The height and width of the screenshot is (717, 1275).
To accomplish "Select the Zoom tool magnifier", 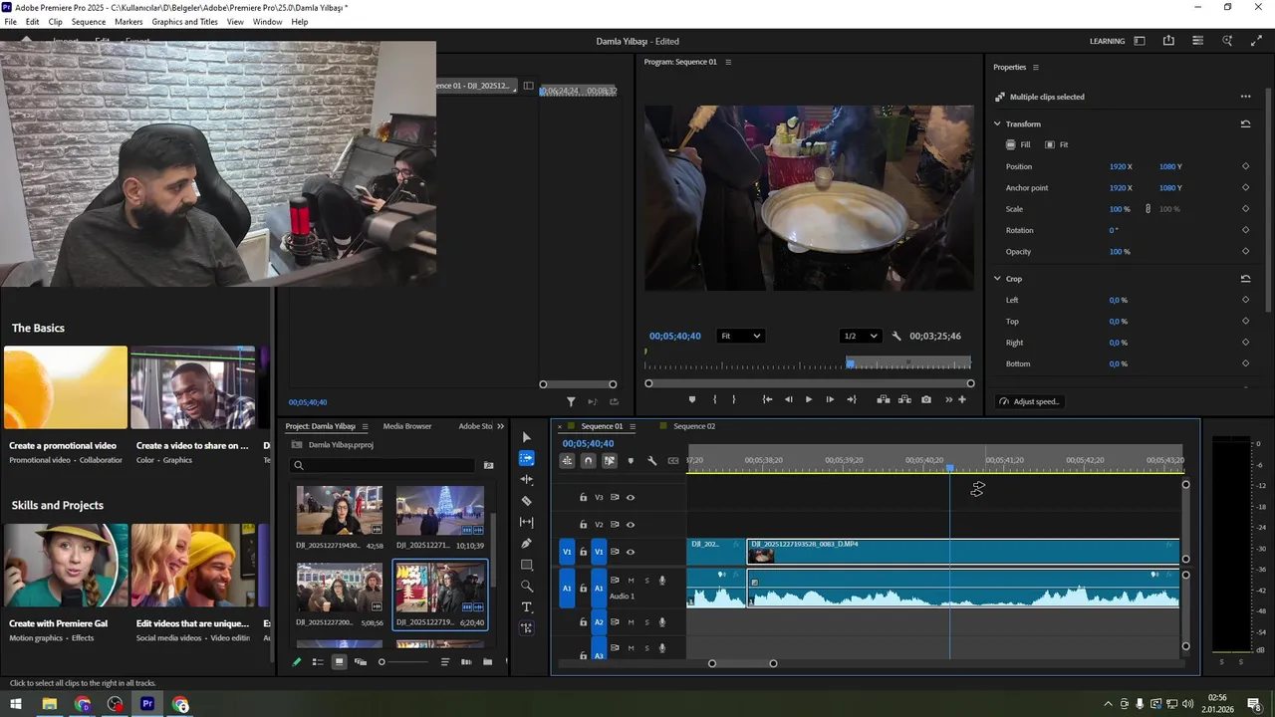I will [527, 586].
